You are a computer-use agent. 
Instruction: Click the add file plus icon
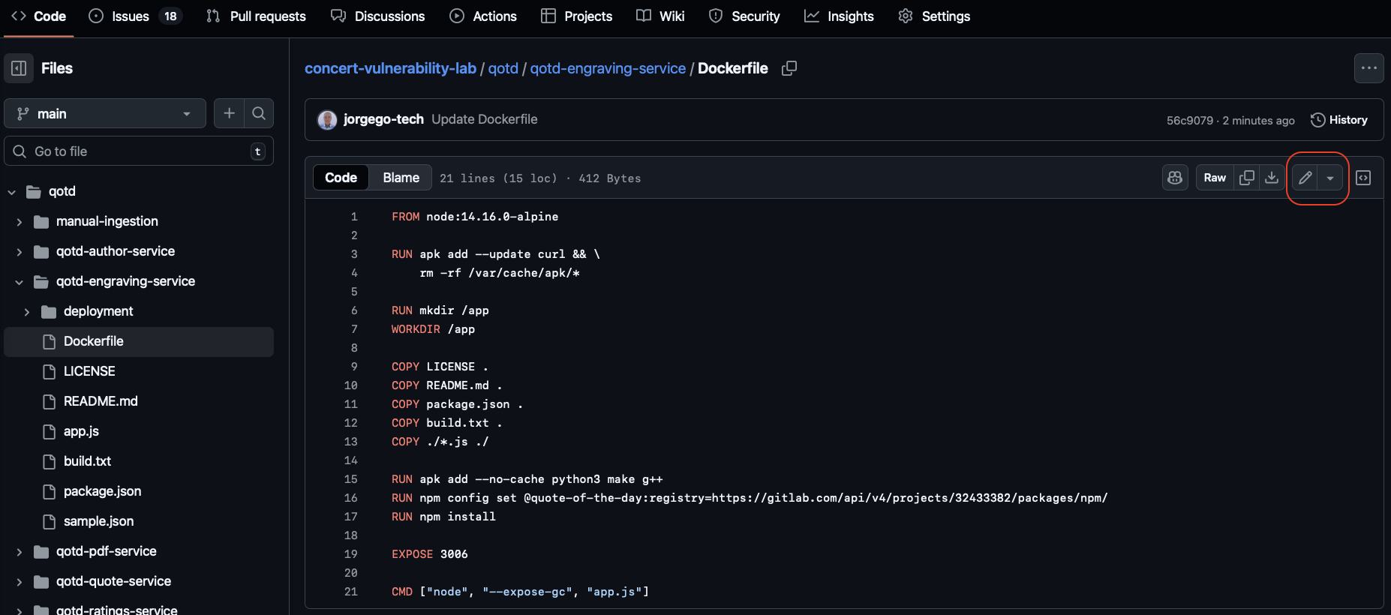tap(230, 113)
